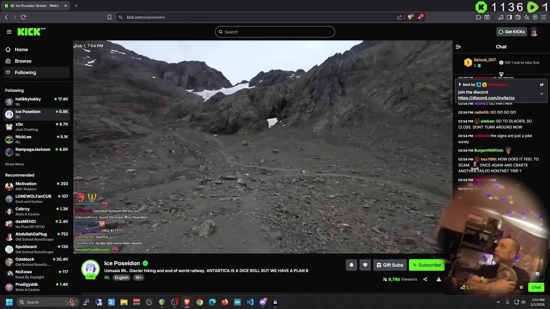Click the English language tag
This screenshot has width=550, height=309.
point(121,278)
